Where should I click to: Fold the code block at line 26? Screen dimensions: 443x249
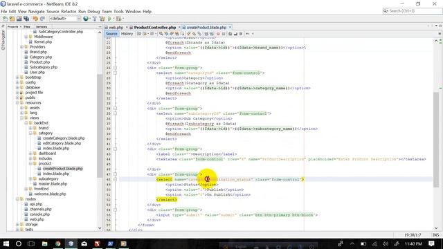[116, 68]
